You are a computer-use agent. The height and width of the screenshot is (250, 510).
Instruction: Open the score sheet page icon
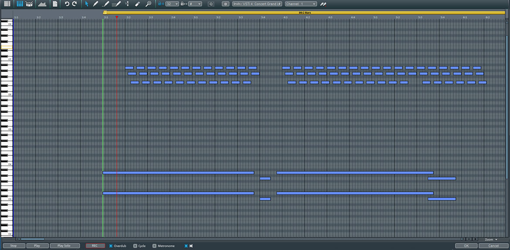point(55,4)
